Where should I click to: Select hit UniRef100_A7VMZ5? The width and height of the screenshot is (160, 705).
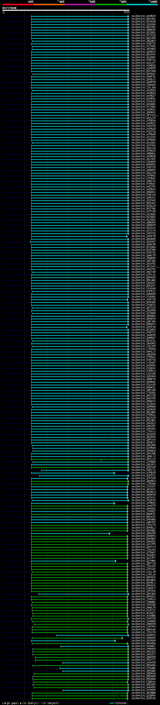pos(143,690)
